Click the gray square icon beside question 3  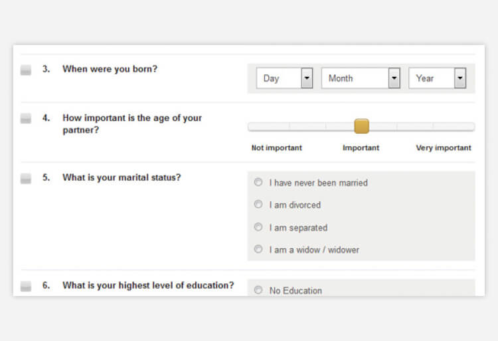(x=26, y=70)
